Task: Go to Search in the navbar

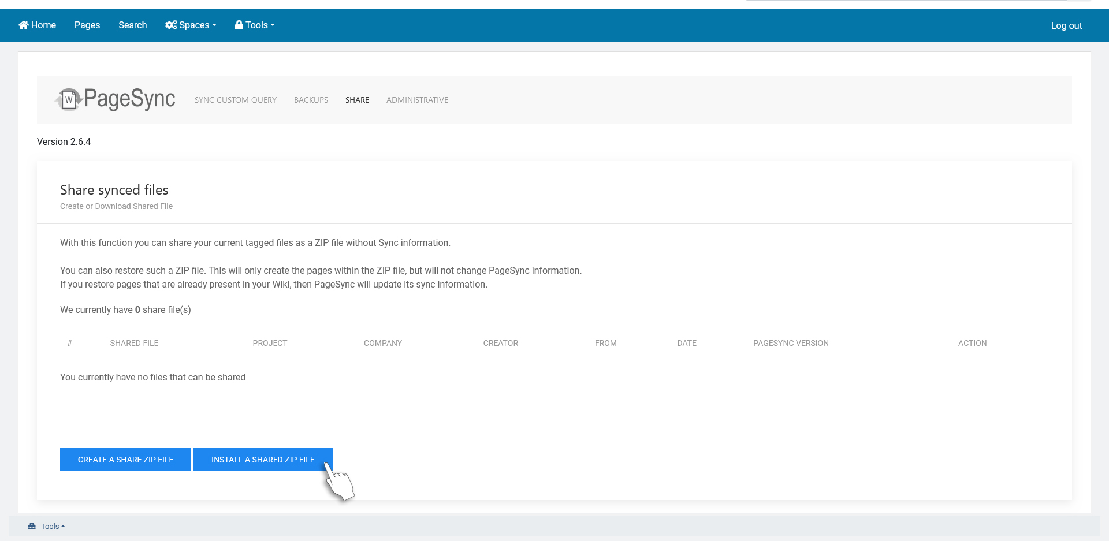Action: (132, 25)
